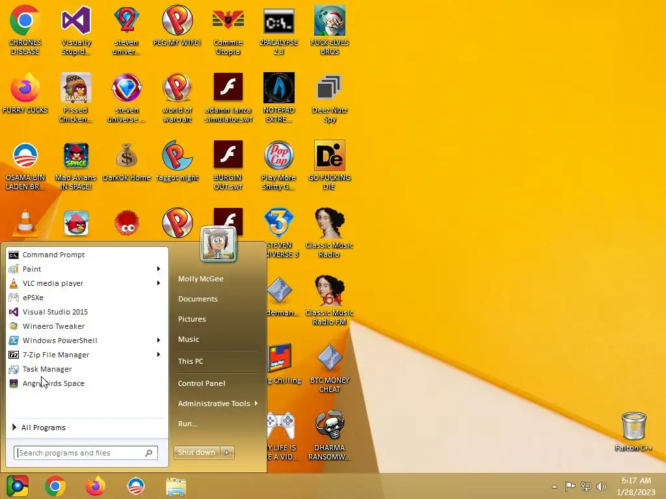Click the Start button on the taskbar
Viewport: 666px width, 499px height.
(x=18, y=486)
